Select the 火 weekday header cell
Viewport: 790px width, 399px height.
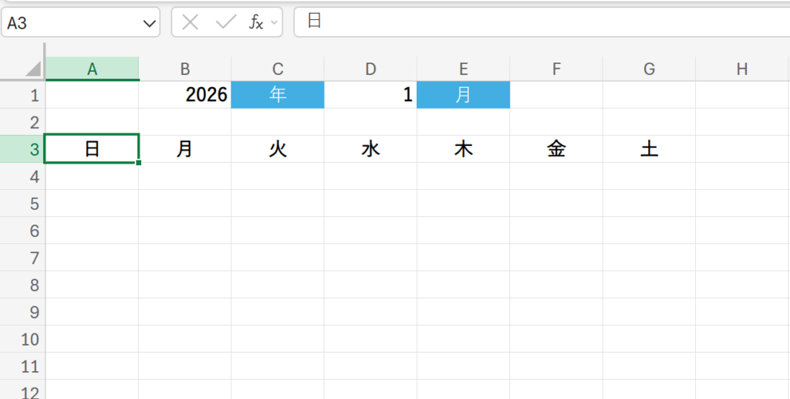pyautogui.click(x=278, y=149)
